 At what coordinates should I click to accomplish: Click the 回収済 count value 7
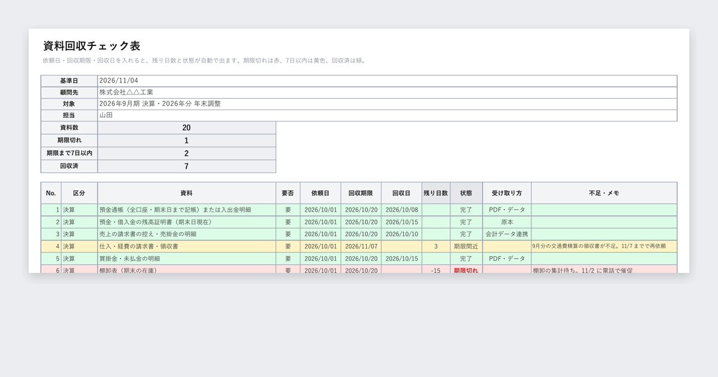coord(187,166)
